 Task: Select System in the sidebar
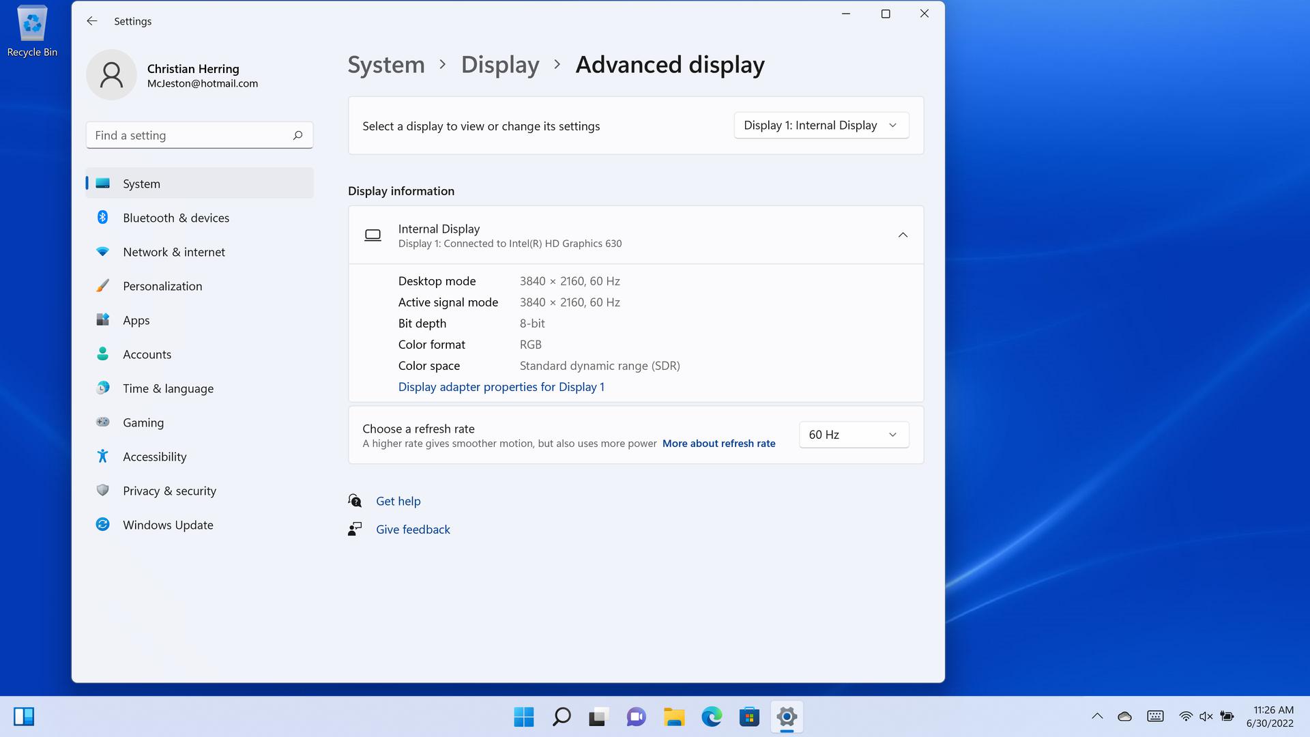coord(200,183)
